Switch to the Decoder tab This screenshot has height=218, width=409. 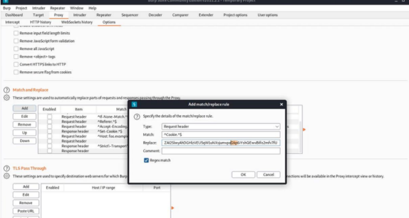pos(155,15)
